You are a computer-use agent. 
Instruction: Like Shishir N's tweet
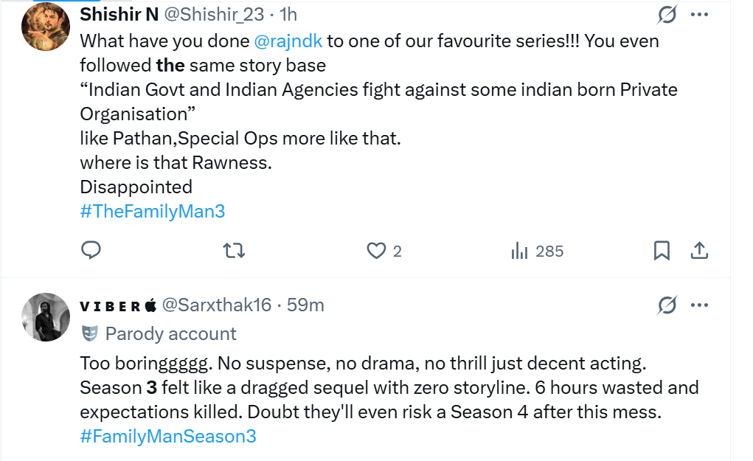tap(377, 251)
